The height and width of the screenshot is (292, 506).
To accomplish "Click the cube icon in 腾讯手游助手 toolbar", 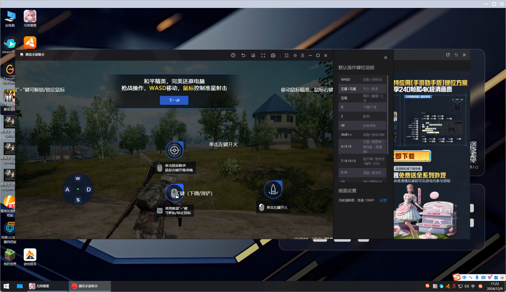I will [273, 55].
